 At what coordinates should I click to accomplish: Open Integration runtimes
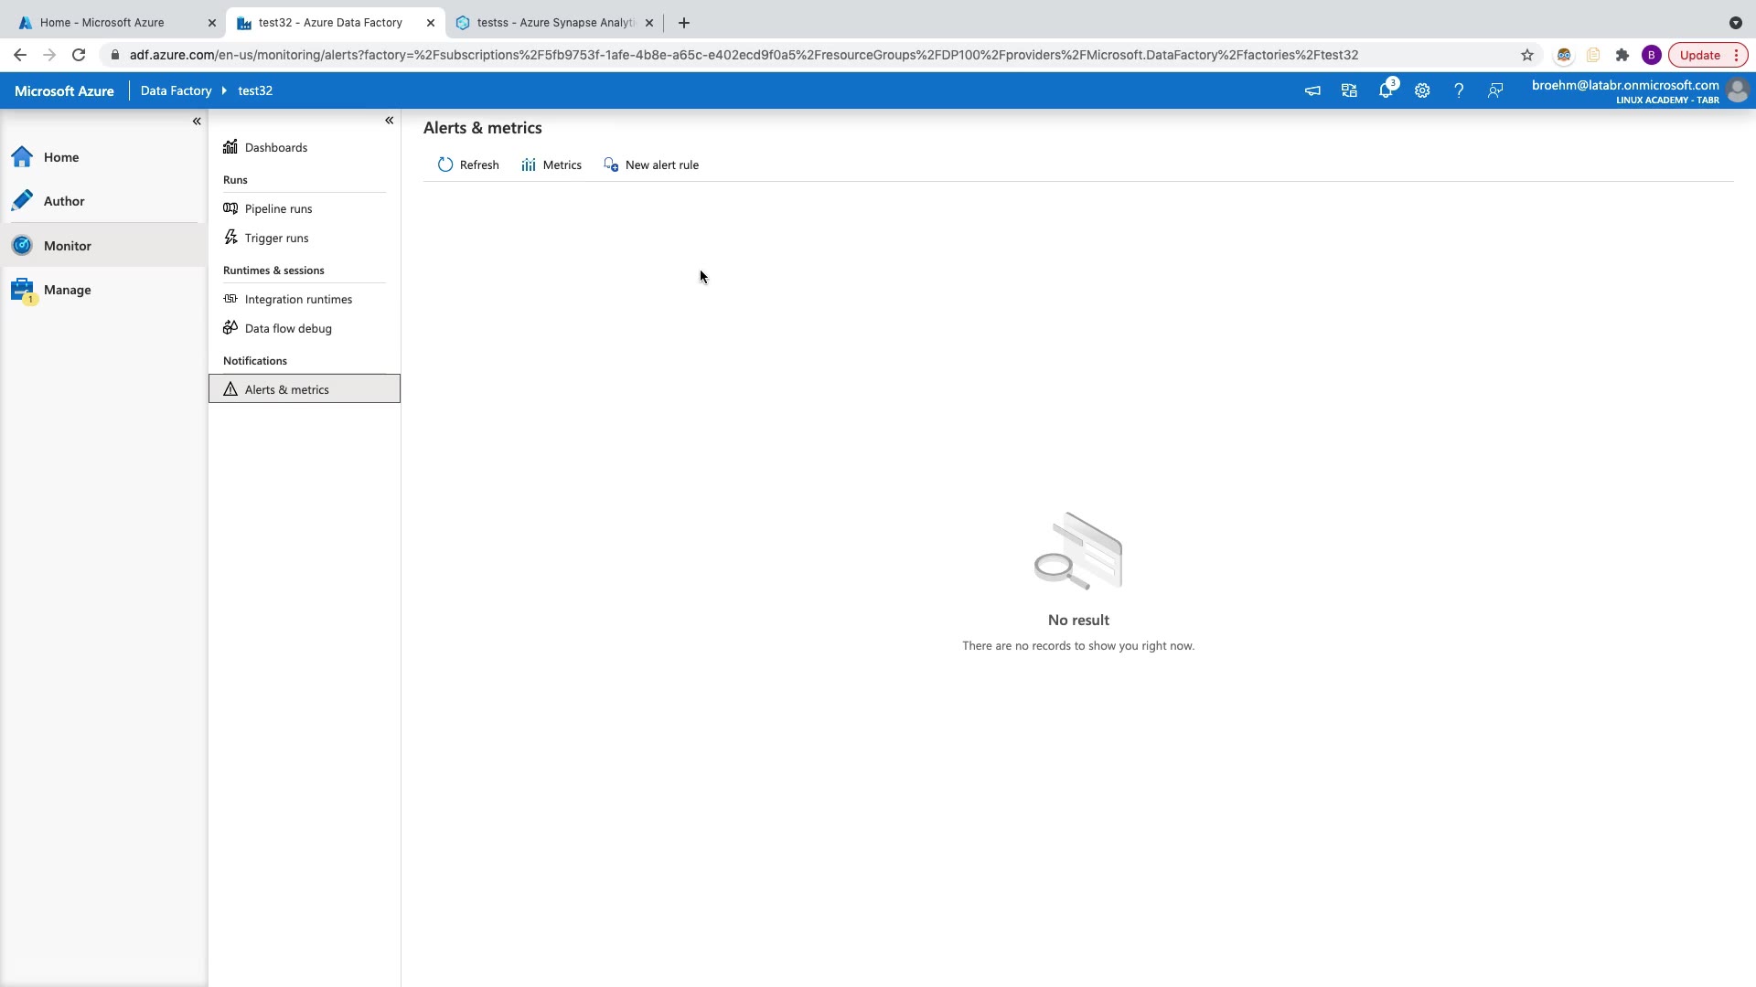coord(298,300)
